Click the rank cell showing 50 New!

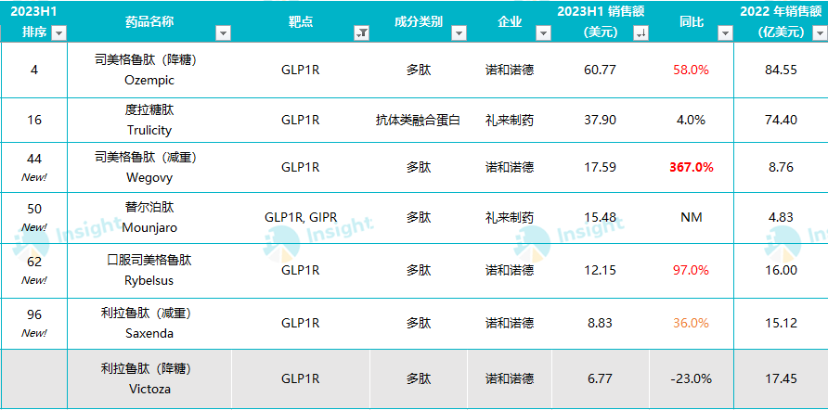[34, 217]
